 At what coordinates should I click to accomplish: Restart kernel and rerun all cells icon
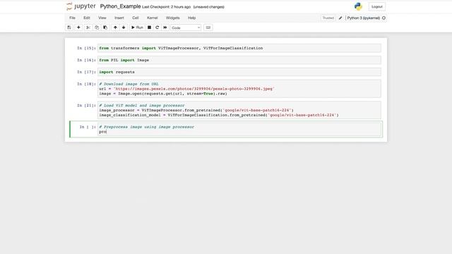point(165,28)
